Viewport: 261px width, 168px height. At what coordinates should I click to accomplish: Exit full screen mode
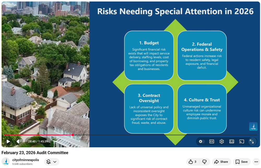tap(252, 142)
